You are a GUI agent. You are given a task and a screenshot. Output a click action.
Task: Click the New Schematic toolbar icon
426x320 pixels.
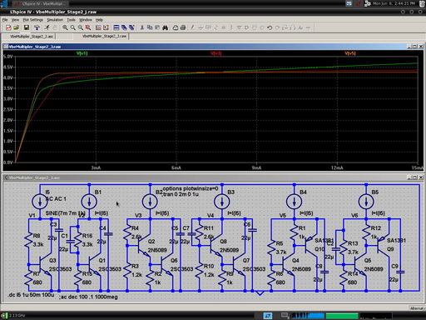click(x=8, y=27)
